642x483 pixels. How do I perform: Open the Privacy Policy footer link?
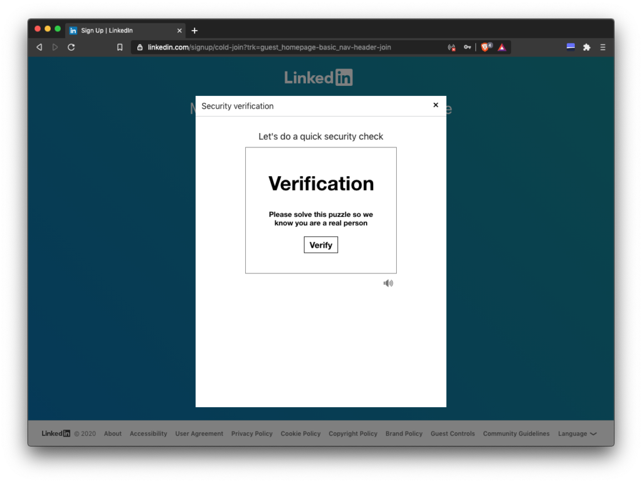(x=251, y=433)
